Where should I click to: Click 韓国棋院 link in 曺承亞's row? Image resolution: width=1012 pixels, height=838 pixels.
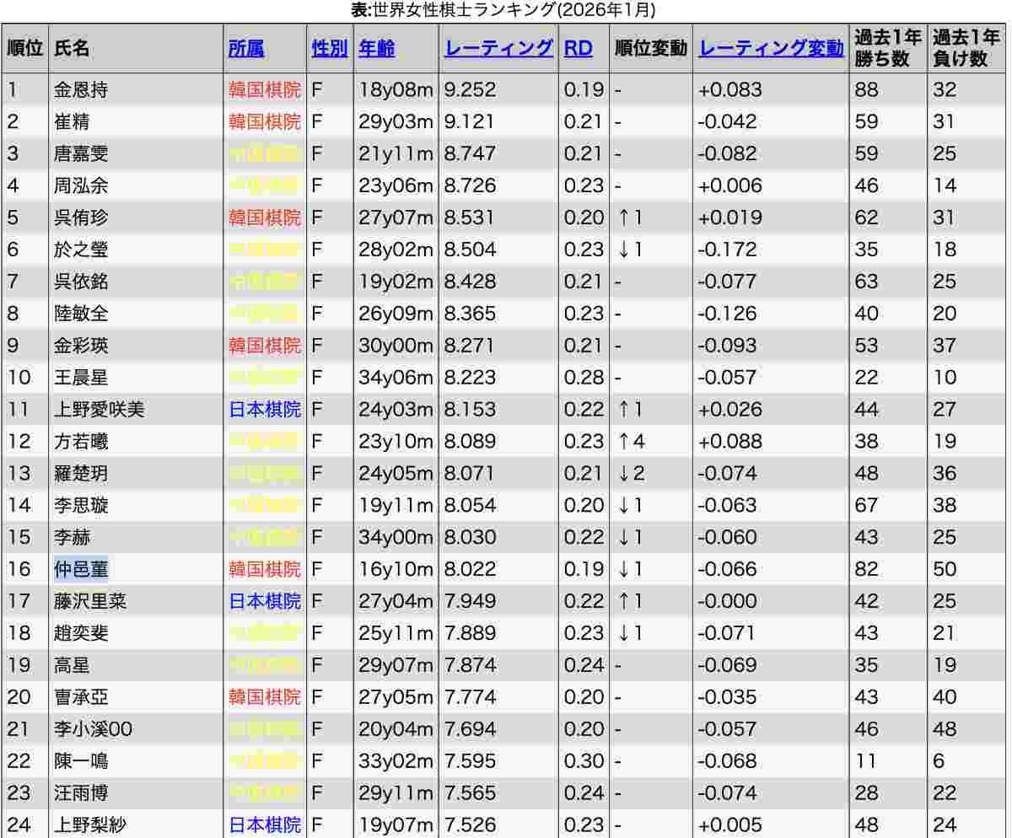pos(264,697)
